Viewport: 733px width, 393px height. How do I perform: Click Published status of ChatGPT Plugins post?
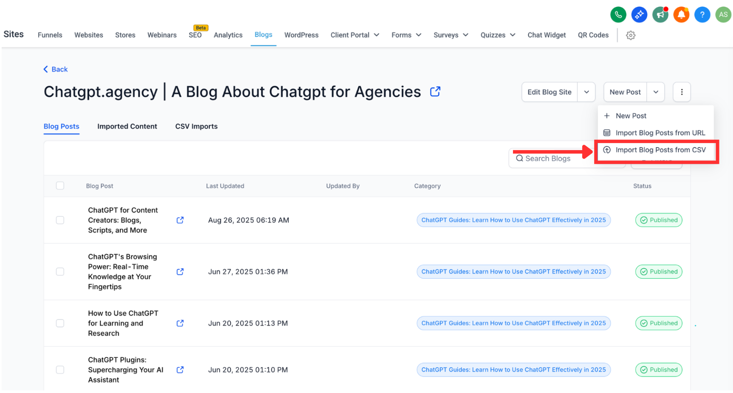(659, 370)
